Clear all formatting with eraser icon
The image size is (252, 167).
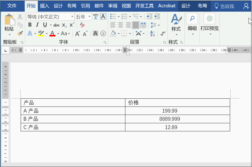[82, 25]
